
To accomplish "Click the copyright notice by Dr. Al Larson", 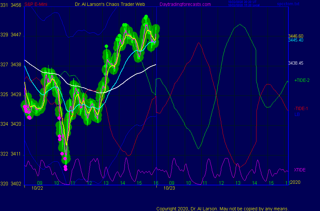I will tap(223, 209).
